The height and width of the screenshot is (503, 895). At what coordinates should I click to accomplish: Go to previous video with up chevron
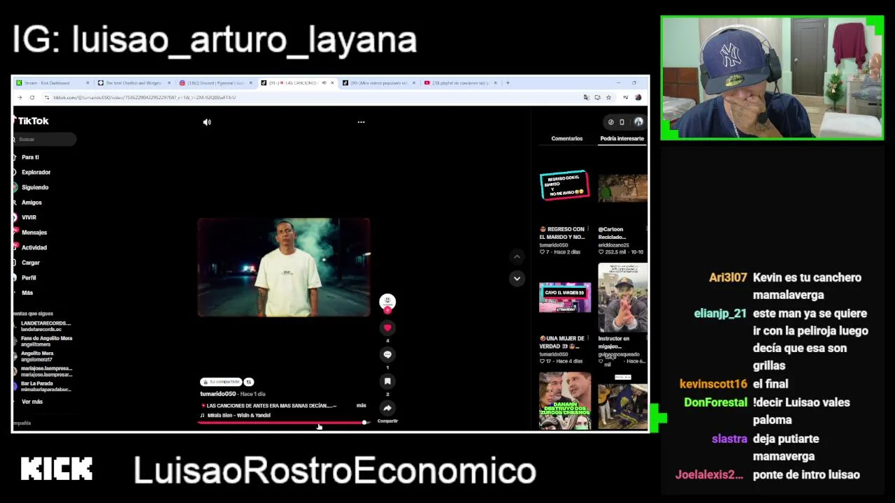(x=517, y=257)
